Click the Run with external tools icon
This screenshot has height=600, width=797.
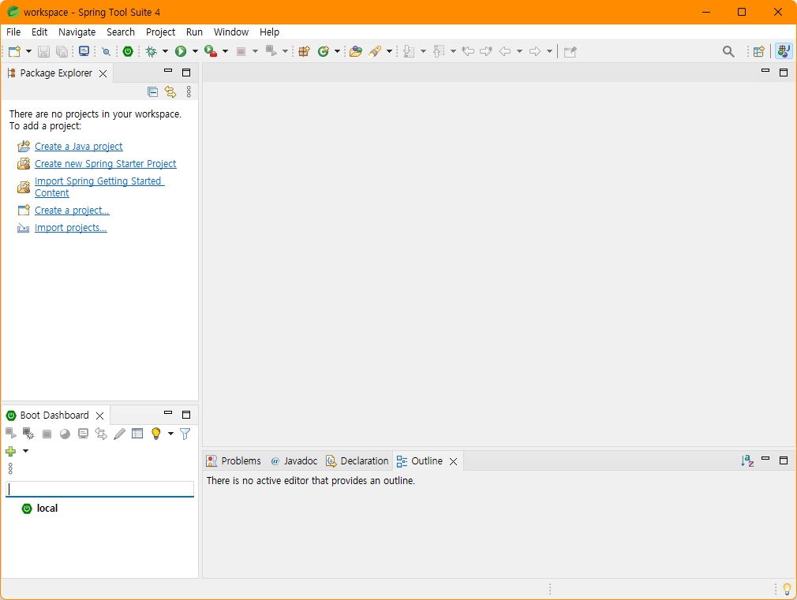(x=211, y=51)
